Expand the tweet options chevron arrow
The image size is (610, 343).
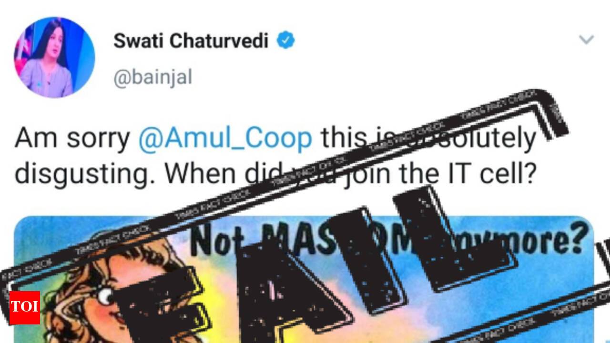tap(586, 40)
